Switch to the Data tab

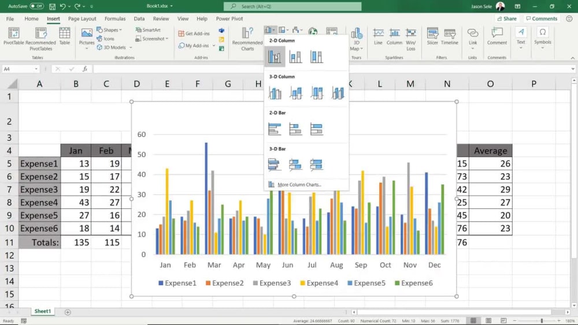tap(139, 18)
